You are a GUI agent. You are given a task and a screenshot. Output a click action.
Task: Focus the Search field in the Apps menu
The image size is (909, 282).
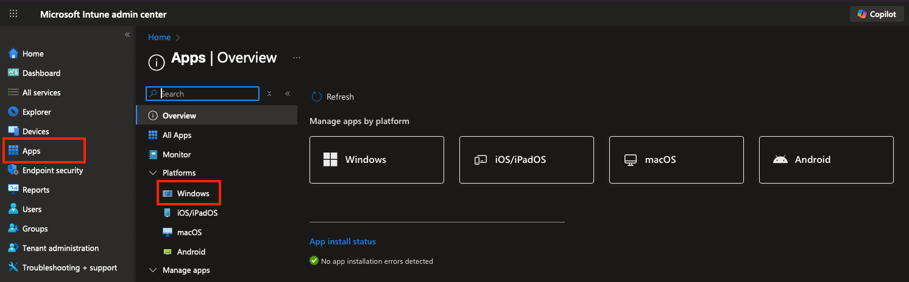tap(203, 94)
